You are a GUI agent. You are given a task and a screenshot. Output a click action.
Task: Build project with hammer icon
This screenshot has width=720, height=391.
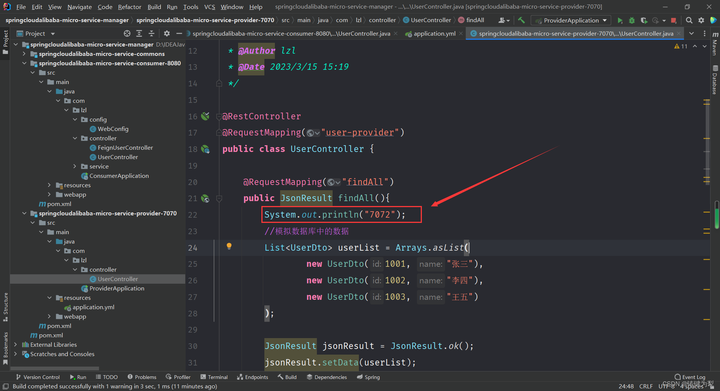click(521, 20)
